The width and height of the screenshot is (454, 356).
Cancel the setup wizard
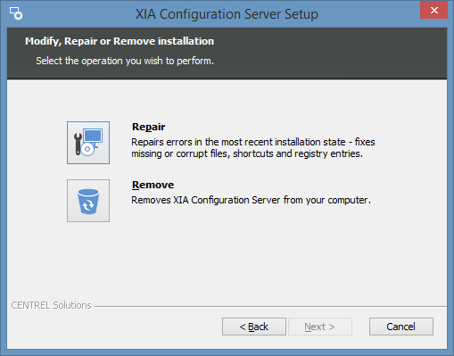[x=401, y=327]
